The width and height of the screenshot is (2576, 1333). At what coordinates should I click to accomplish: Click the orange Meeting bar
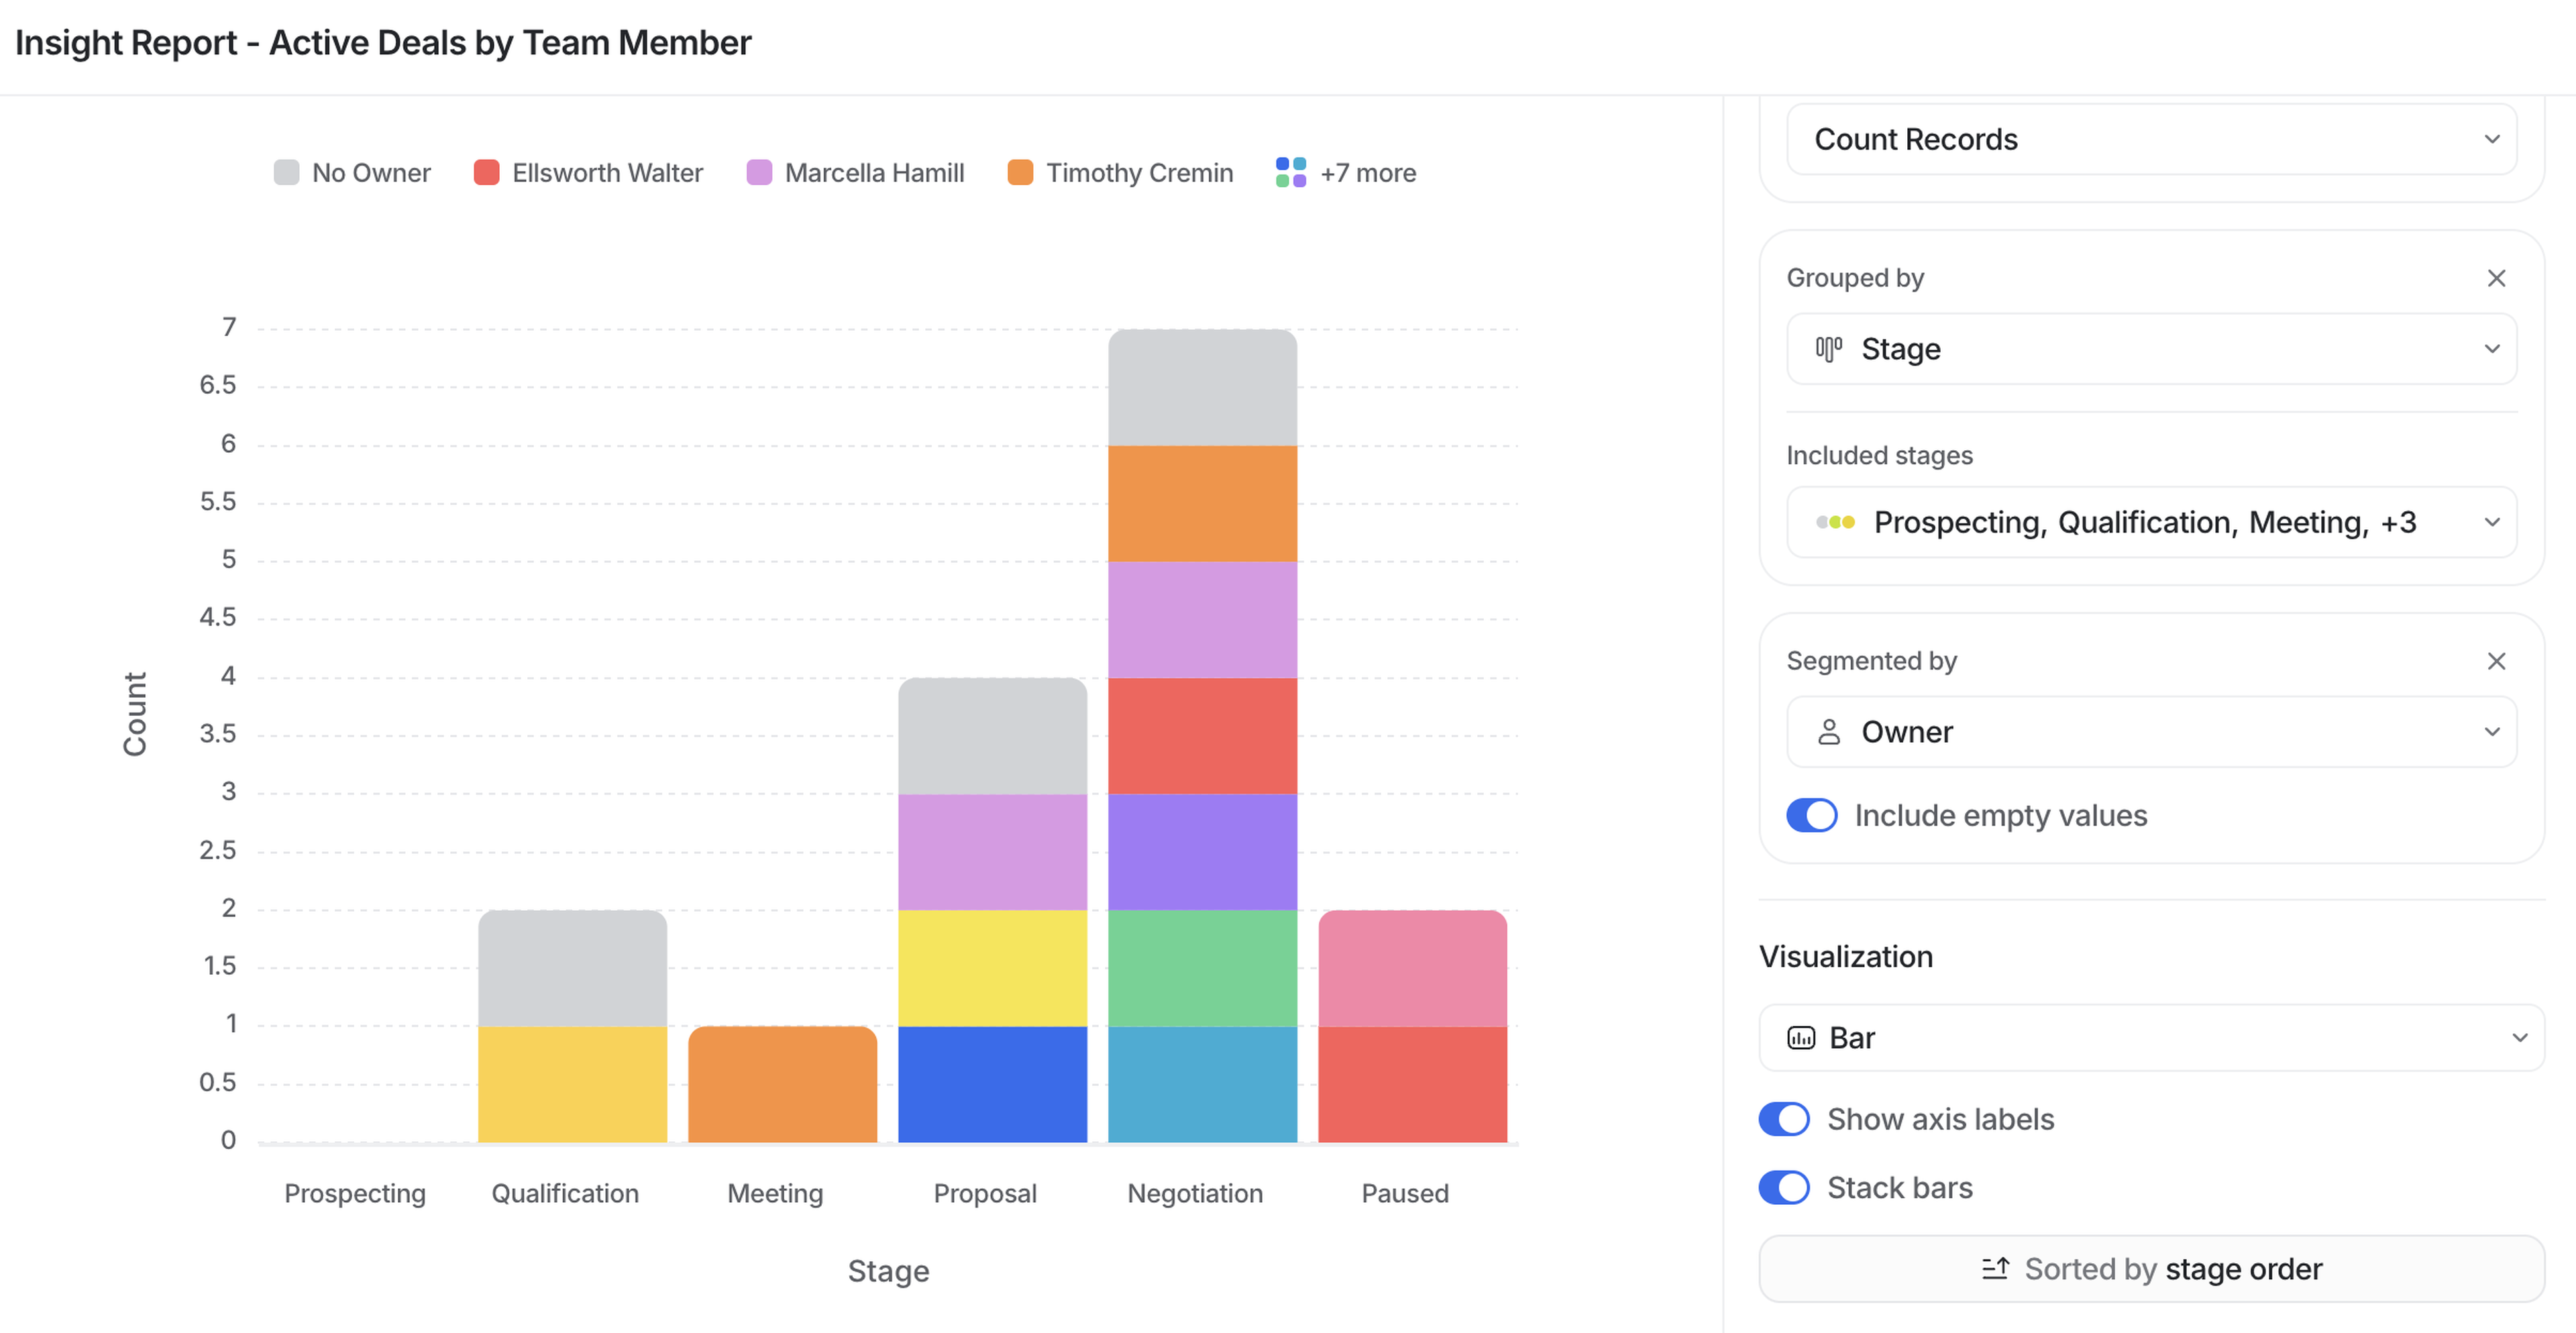(x=782, y=1084)
